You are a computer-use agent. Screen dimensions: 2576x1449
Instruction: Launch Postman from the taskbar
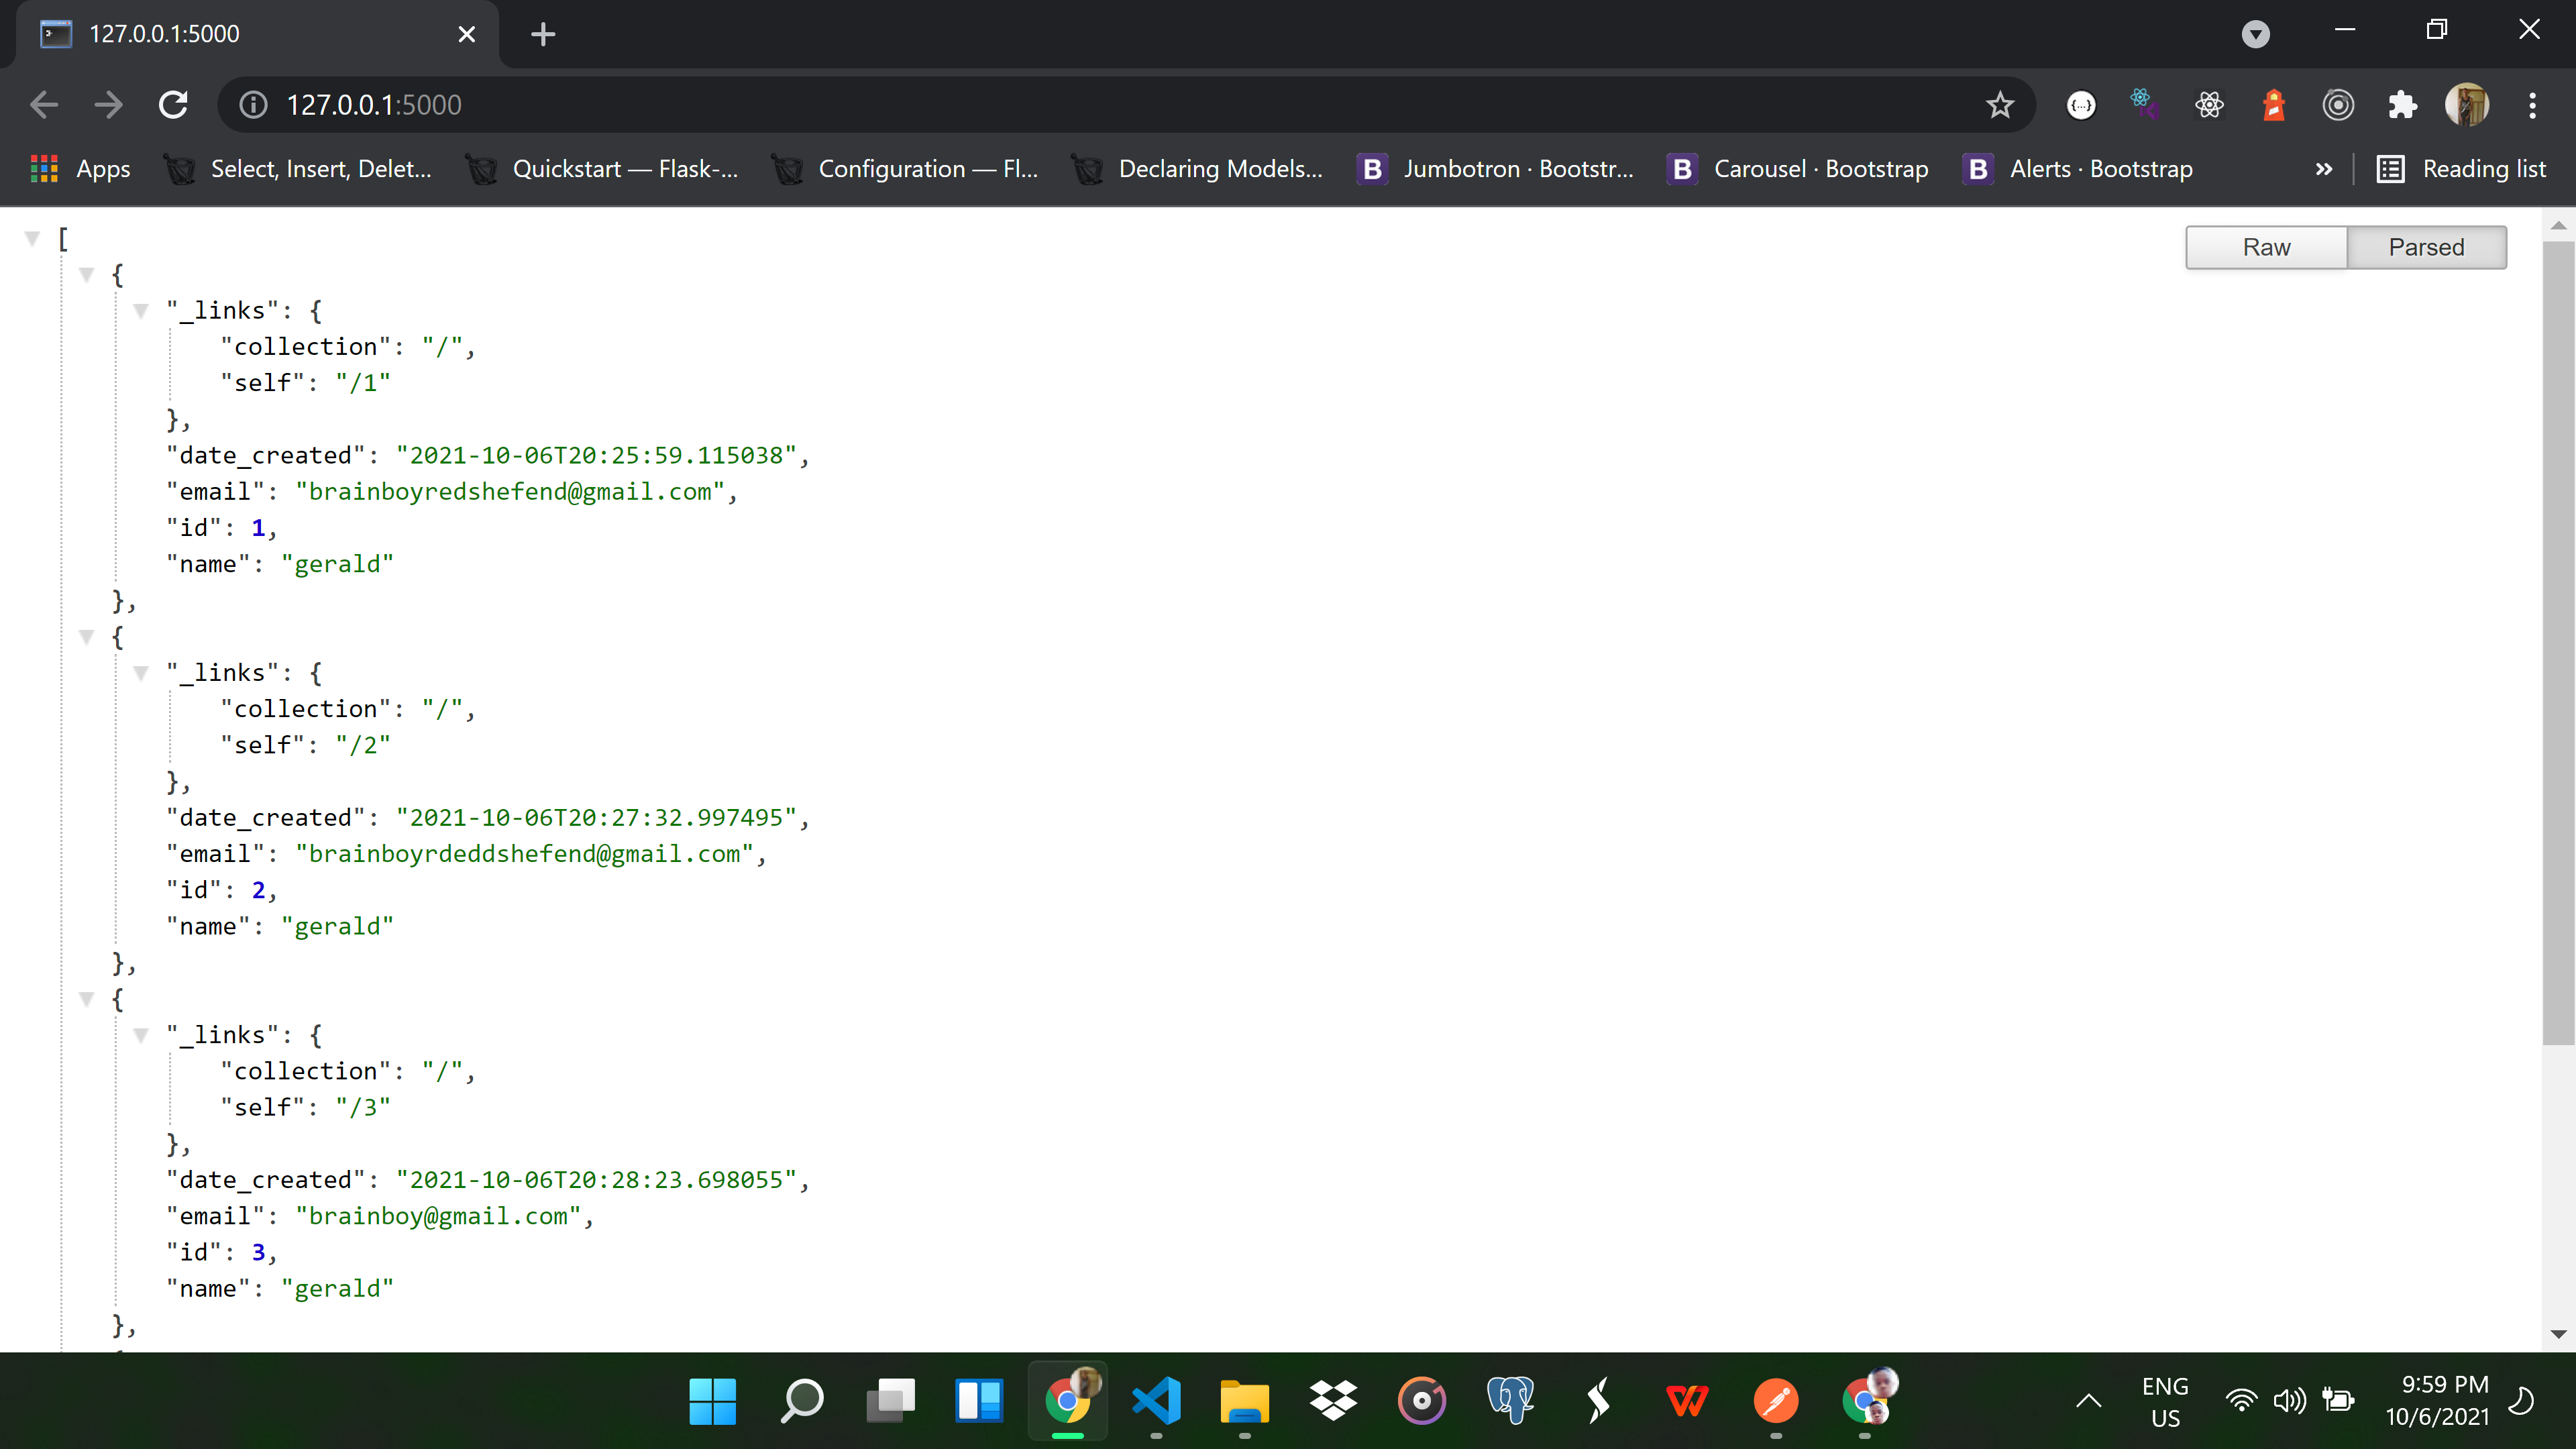[x=1775, y=1400]
